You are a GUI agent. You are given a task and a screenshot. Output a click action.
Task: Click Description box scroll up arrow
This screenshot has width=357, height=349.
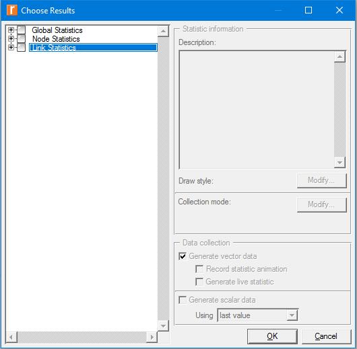(339, 56)
